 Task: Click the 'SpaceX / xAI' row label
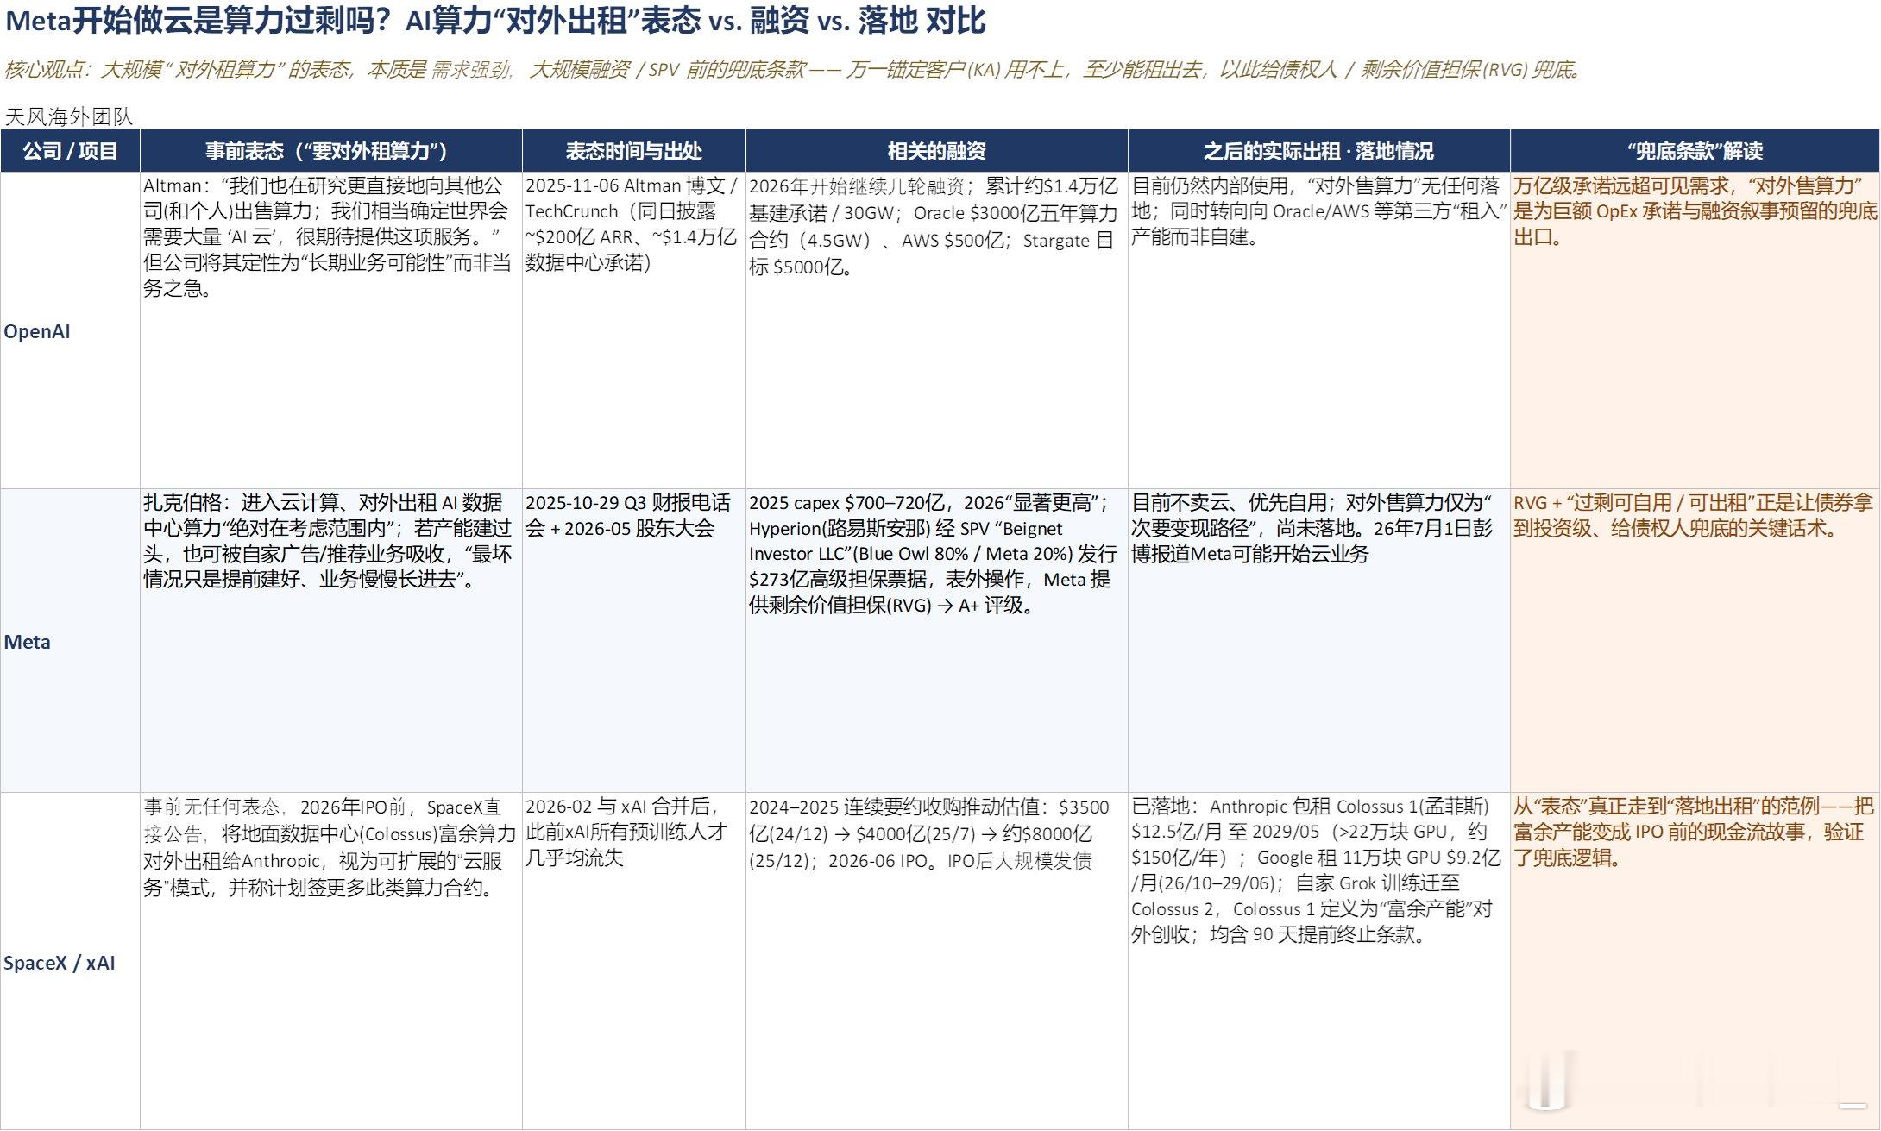(x=70, y=962)
